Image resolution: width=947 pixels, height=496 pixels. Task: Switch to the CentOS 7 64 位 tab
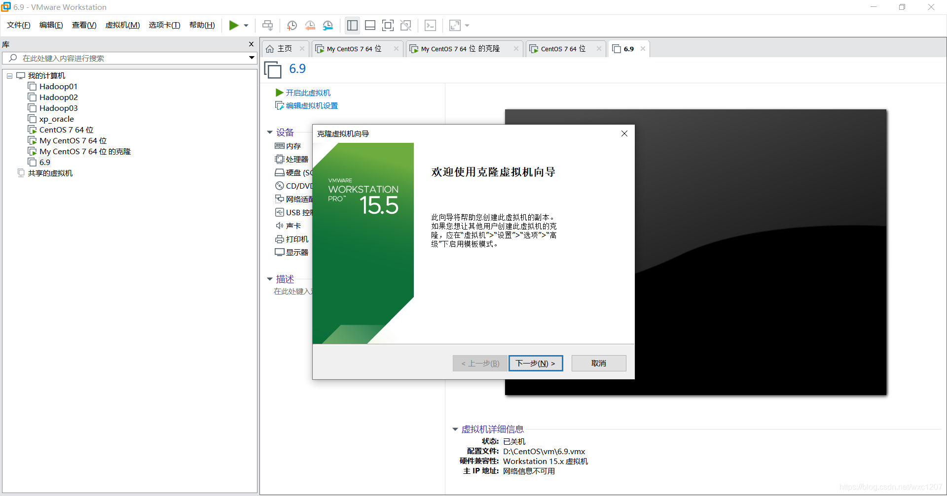tap(563, 49)
